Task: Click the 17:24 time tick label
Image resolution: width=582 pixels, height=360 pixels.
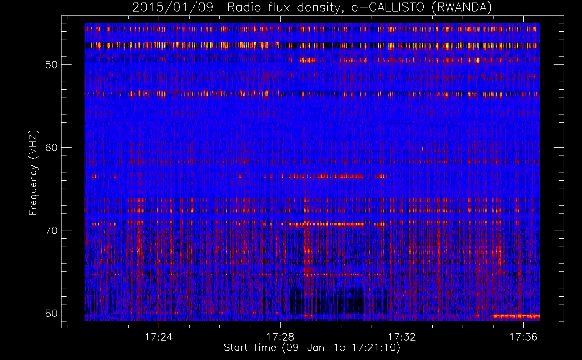Action: coord(159,337)
